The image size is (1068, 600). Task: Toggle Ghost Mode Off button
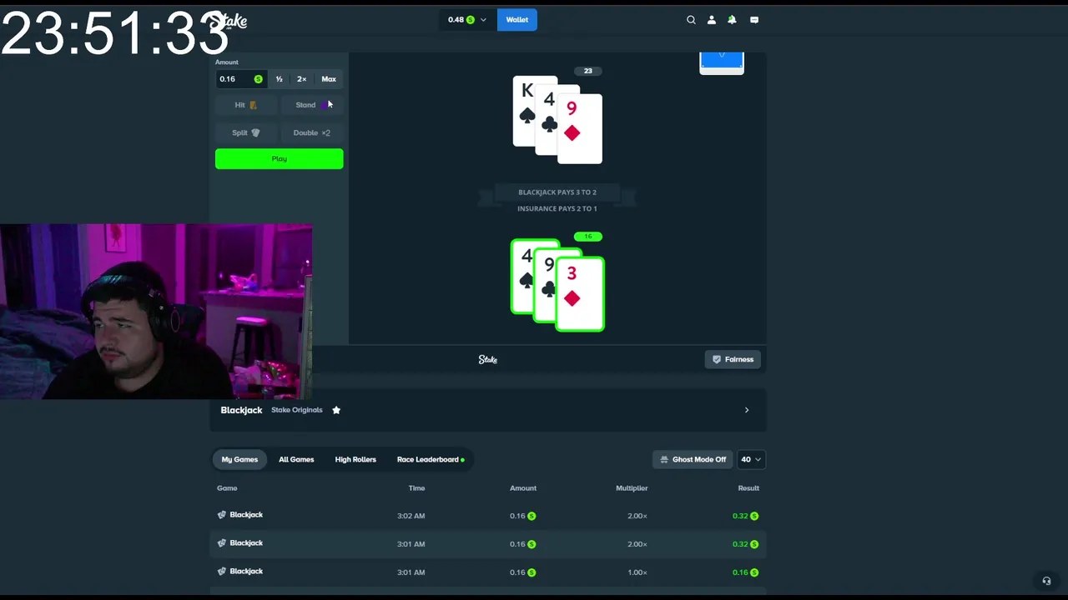pos(693,459)
